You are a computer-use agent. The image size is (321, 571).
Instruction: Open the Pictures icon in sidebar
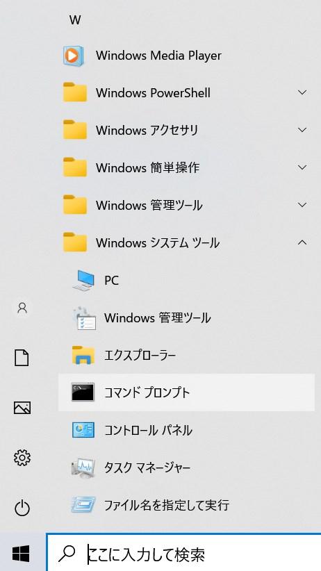click(22, 408)
